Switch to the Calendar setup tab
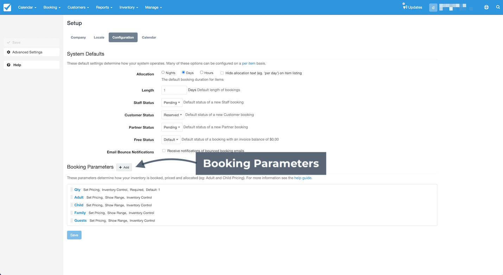Image resolution: width=503 pixels, height=275 pixels. pyautogui.click(x=149, y=37)
